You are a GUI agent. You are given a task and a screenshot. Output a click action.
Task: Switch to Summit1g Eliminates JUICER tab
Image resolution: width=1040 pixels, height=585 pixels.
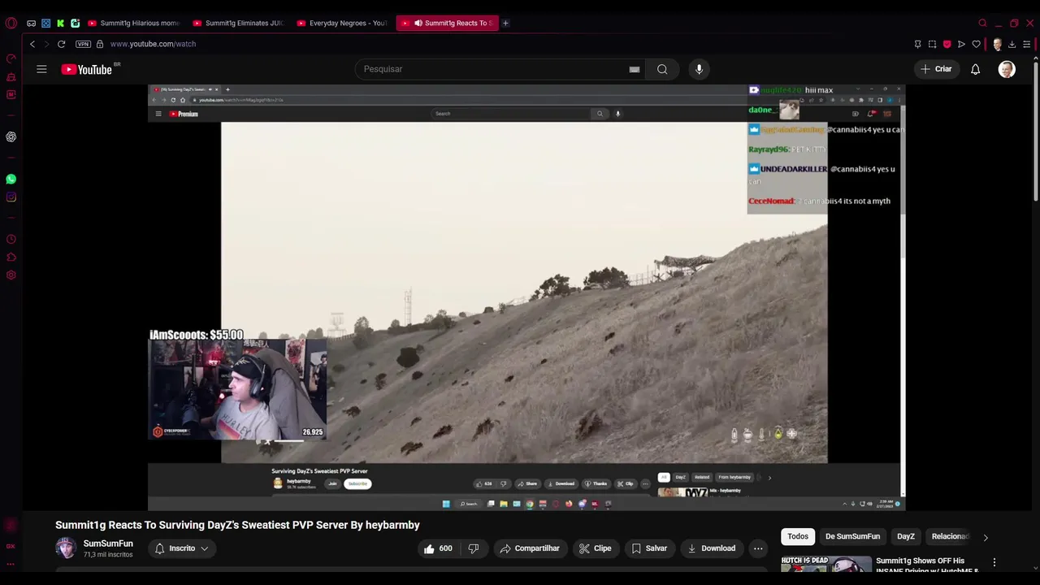pyautogui.click(x=239, y=23)
